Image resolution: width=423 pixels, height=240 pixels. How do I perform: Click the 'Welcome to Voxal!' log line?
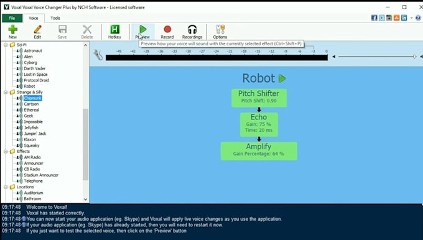pyautogui.click(x=47, y=208)
